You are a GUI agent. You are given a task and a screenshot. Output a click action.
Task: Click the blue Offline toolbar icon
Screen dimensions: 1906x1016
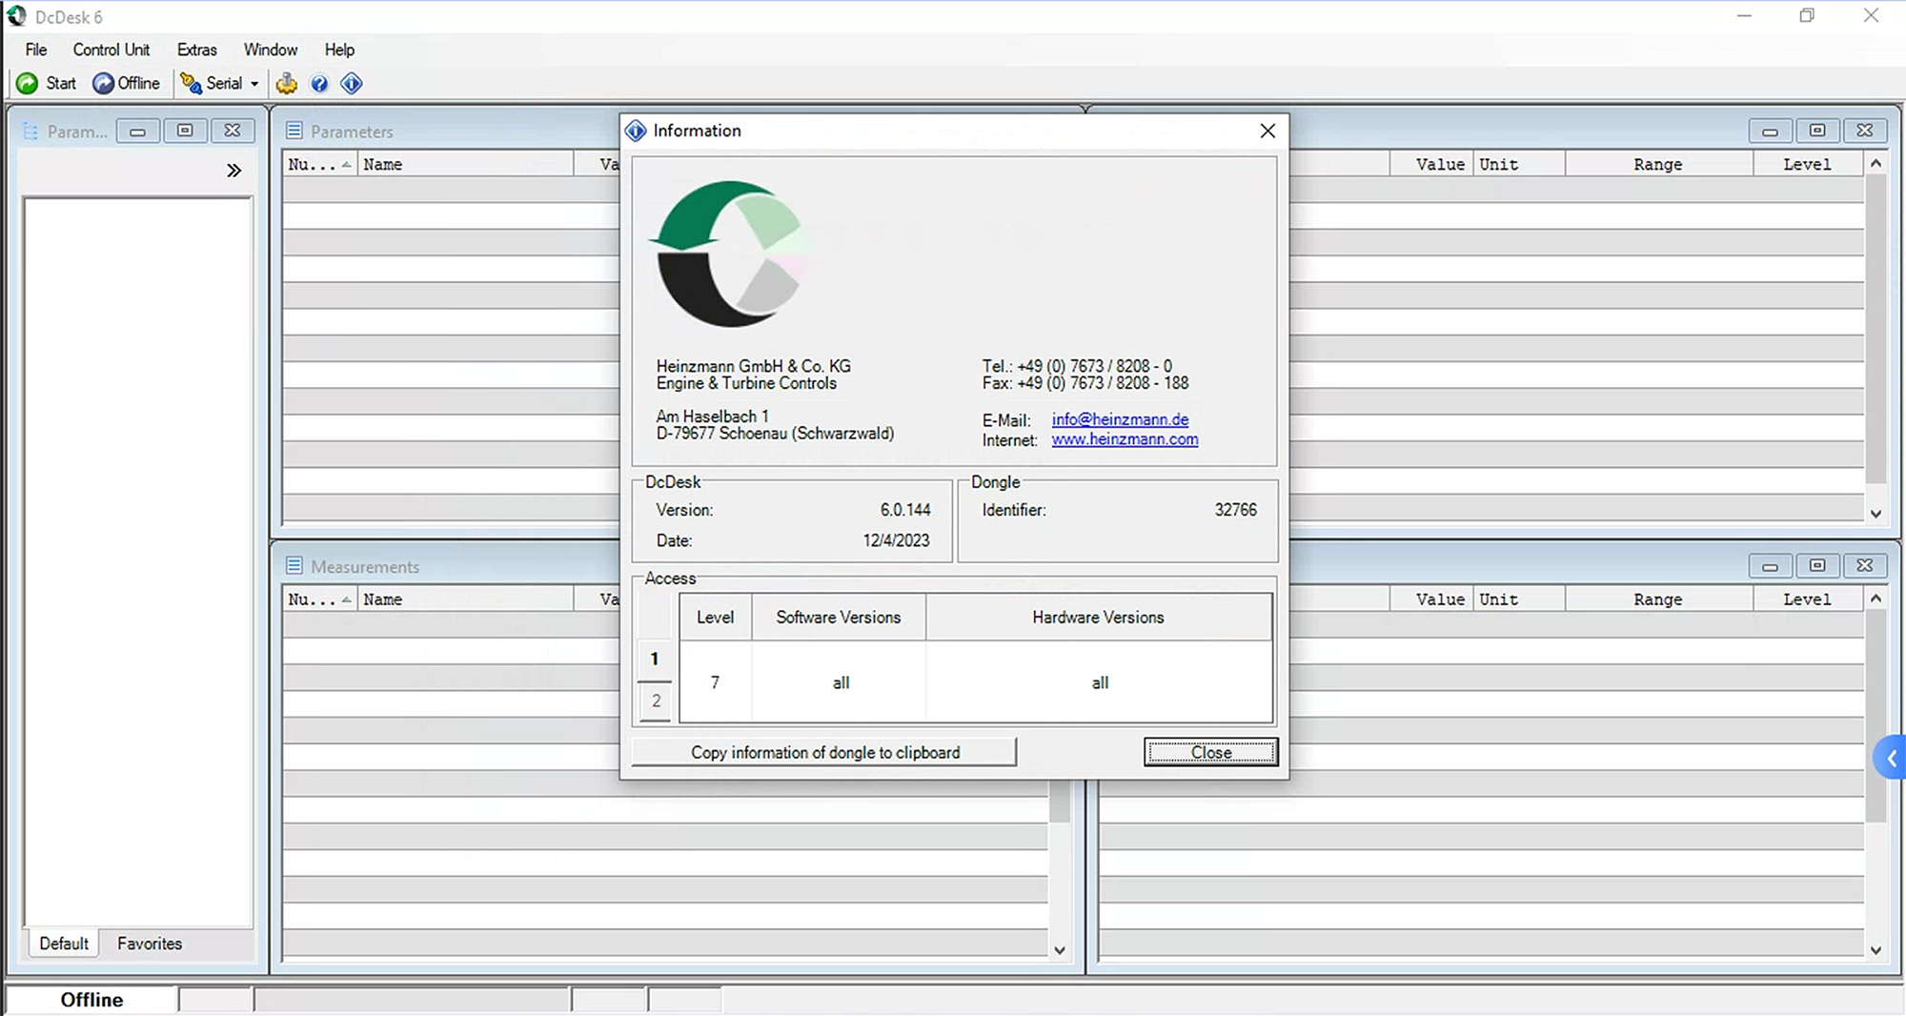103,84
